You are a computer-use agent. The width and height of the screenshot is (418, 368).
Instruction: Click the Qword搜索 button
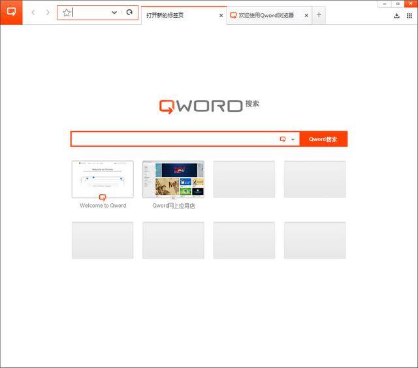click(323, 139)
